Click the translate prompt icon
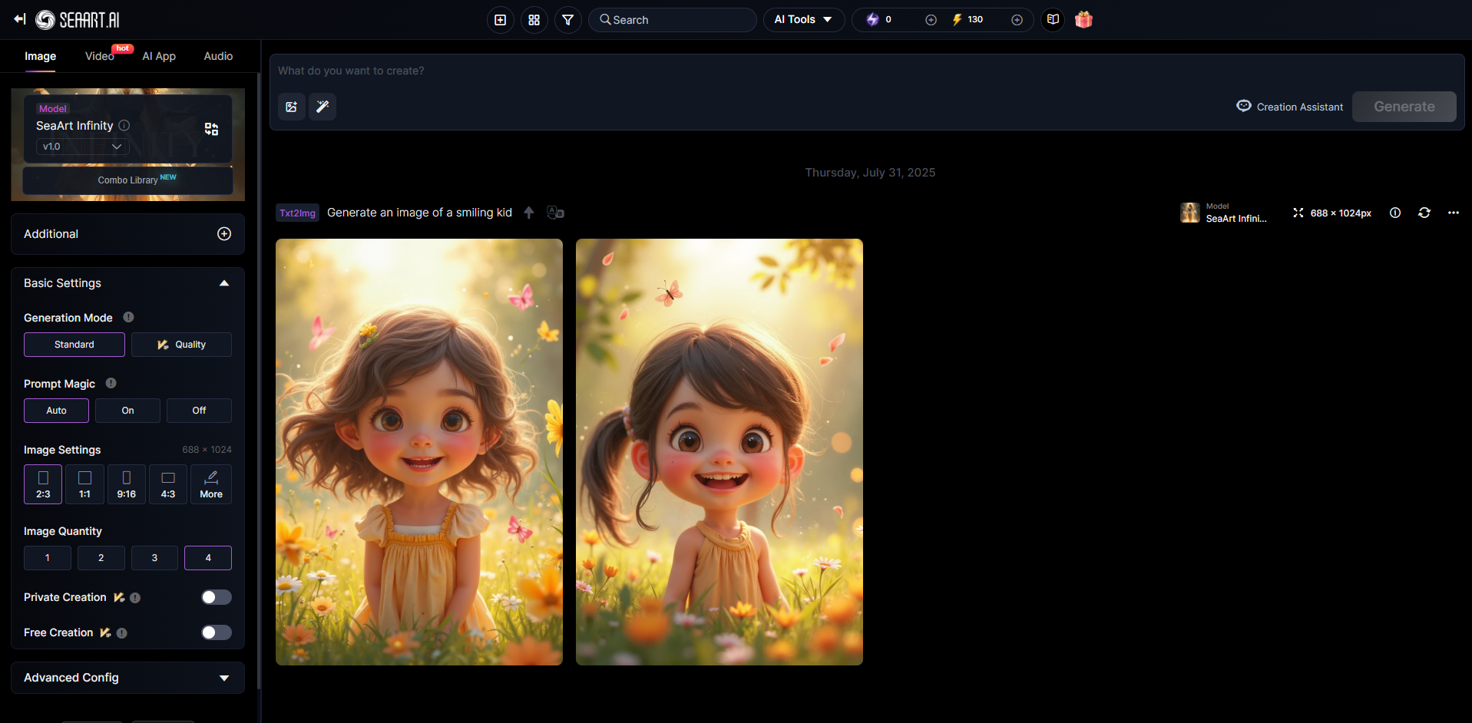The height and width of the screenshot is (723, 1472). coord(555,213)
